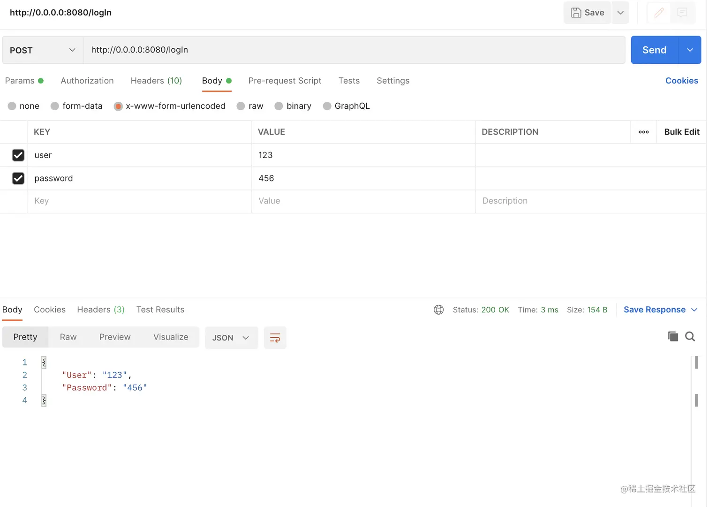The image size is (709, 507).
Task: Click the empty Value input cell
Action: click(x=363, y=201)
